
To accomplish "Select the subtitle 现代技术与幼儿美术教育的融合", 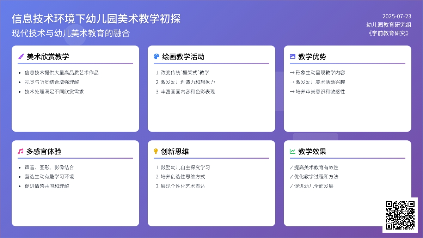I will [71, 33].
